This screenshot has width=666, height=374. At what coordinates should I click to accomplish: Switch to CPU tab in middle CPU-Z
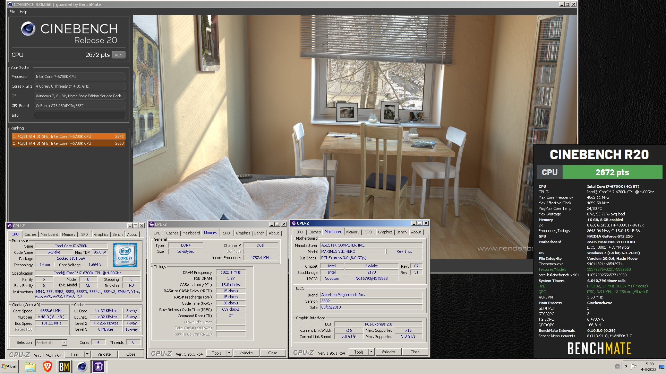[x=157, y=233]
